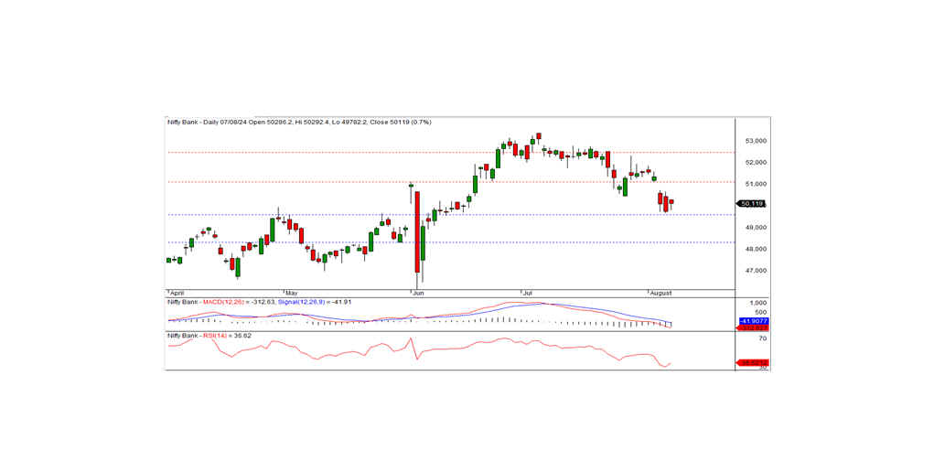934x472 pixels.
Task: Click the 49,000 price axis label
Action: click(x=755, y=228)
